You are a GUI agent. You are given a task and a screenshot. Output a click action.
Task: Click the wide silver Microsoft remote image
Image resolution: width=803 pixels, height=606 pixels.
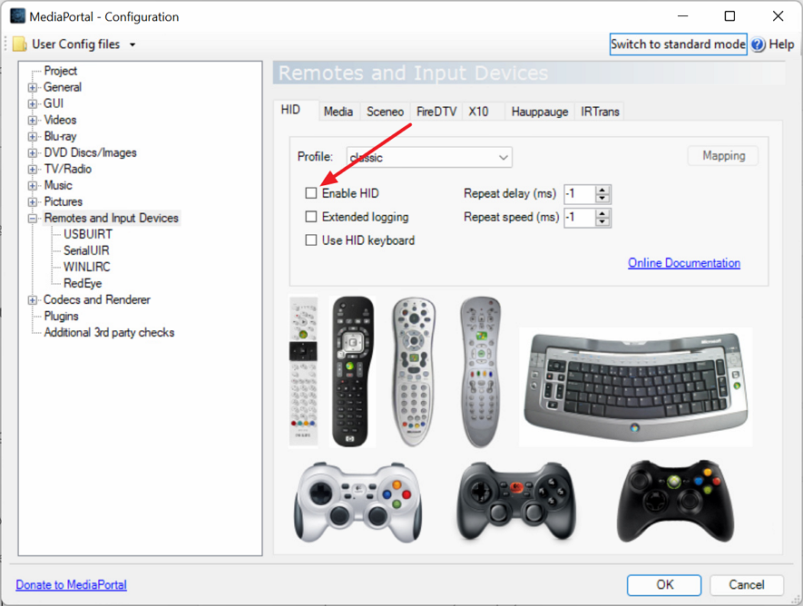(414, 372)
